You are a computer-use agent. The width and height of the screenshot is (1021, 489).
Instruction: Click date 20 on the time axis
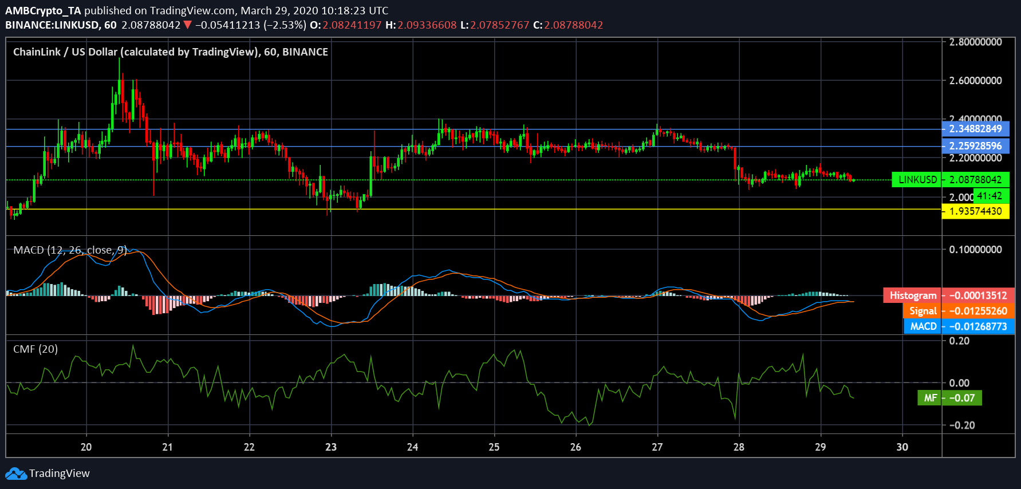(86, 447)
